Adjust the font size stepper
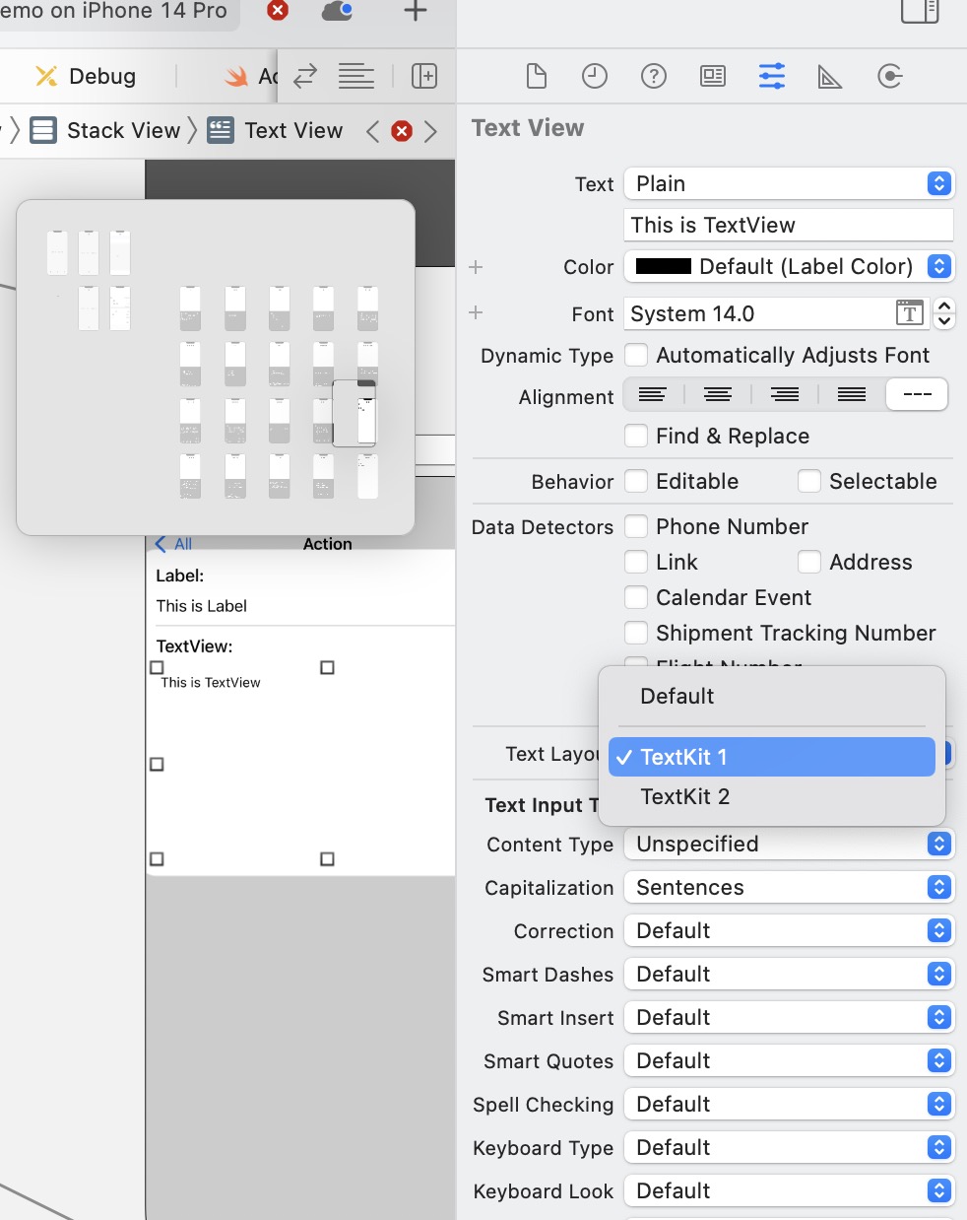Viewport: 967px width, 1220px height. click(x=944, y=313)
